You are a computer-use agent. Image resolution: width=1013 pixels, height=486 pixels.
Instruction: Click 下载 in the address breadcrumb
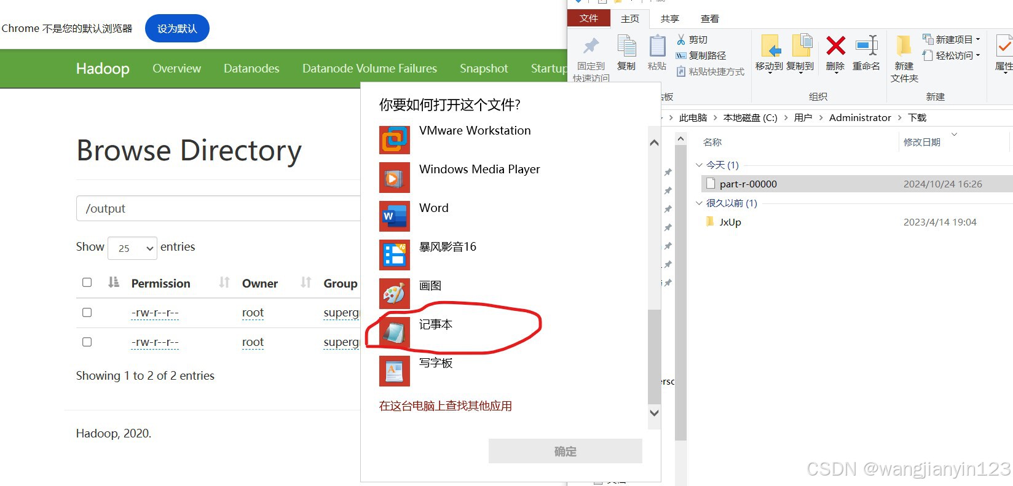[917, 118]
